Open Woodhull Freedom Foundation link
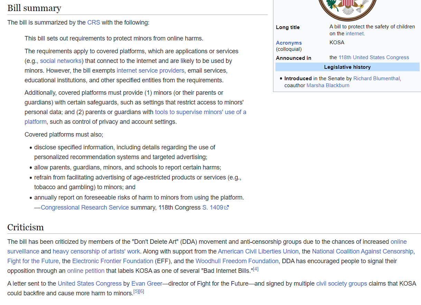Viewport: 421px width, 305px height. [x=237, y=261]
